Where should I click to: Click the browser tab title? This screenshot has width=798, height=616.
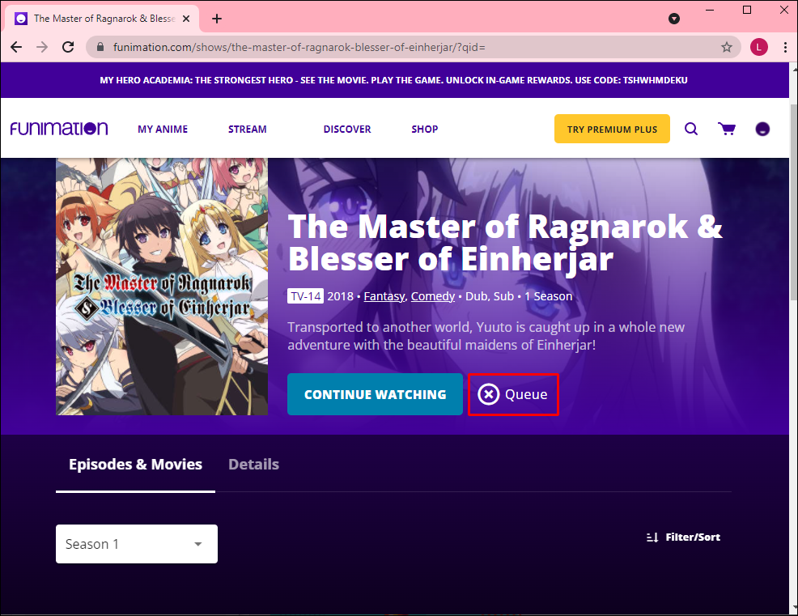104,19
